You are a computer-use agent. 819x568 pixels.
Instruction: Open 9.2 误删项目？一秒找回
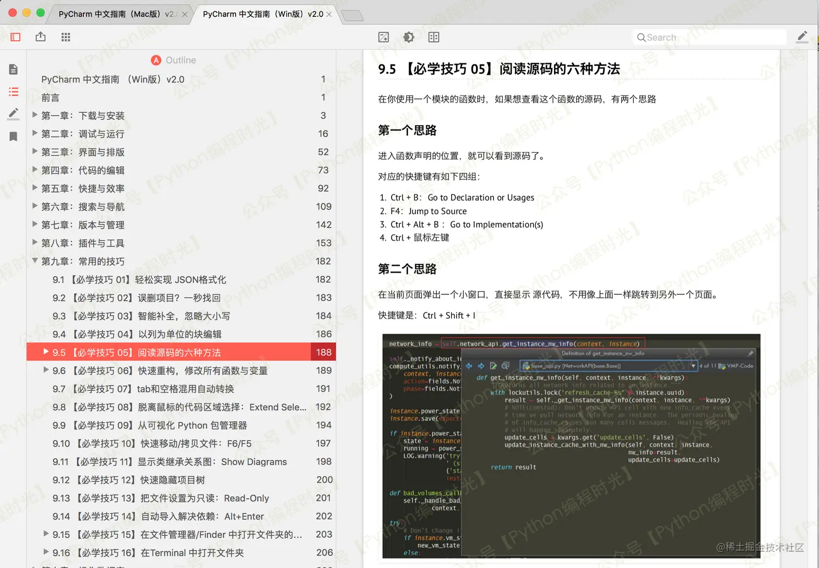click(181, 298)
